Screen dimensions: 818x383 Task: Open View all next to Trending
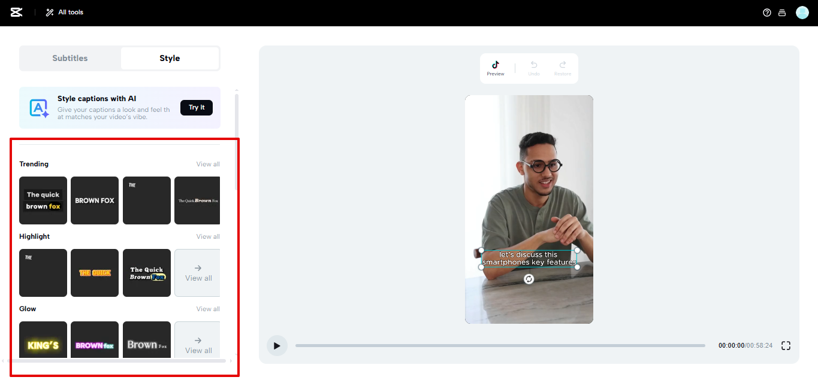point(208,164)
